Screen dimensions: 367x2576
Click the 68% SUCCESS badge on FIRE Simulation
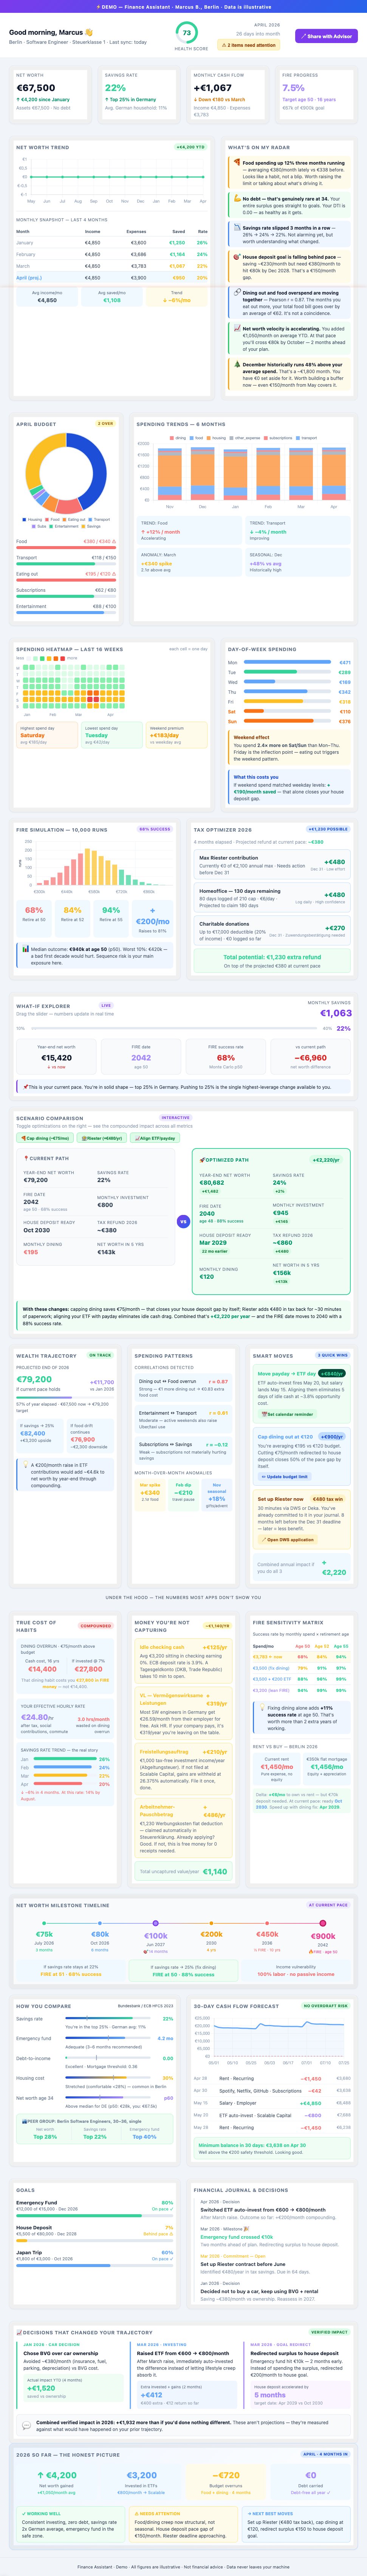155,829
